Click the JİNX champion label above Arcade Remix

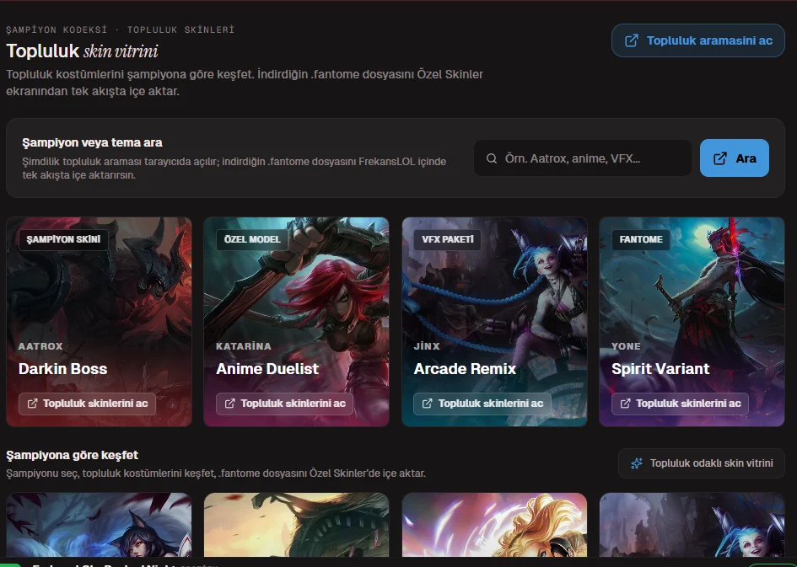click(x=427, y=346)
